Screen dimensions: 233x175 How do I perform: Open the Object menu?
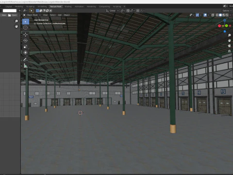click(67, 15)
